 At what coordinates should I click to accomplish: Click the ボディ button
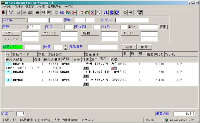pos(11,34)
